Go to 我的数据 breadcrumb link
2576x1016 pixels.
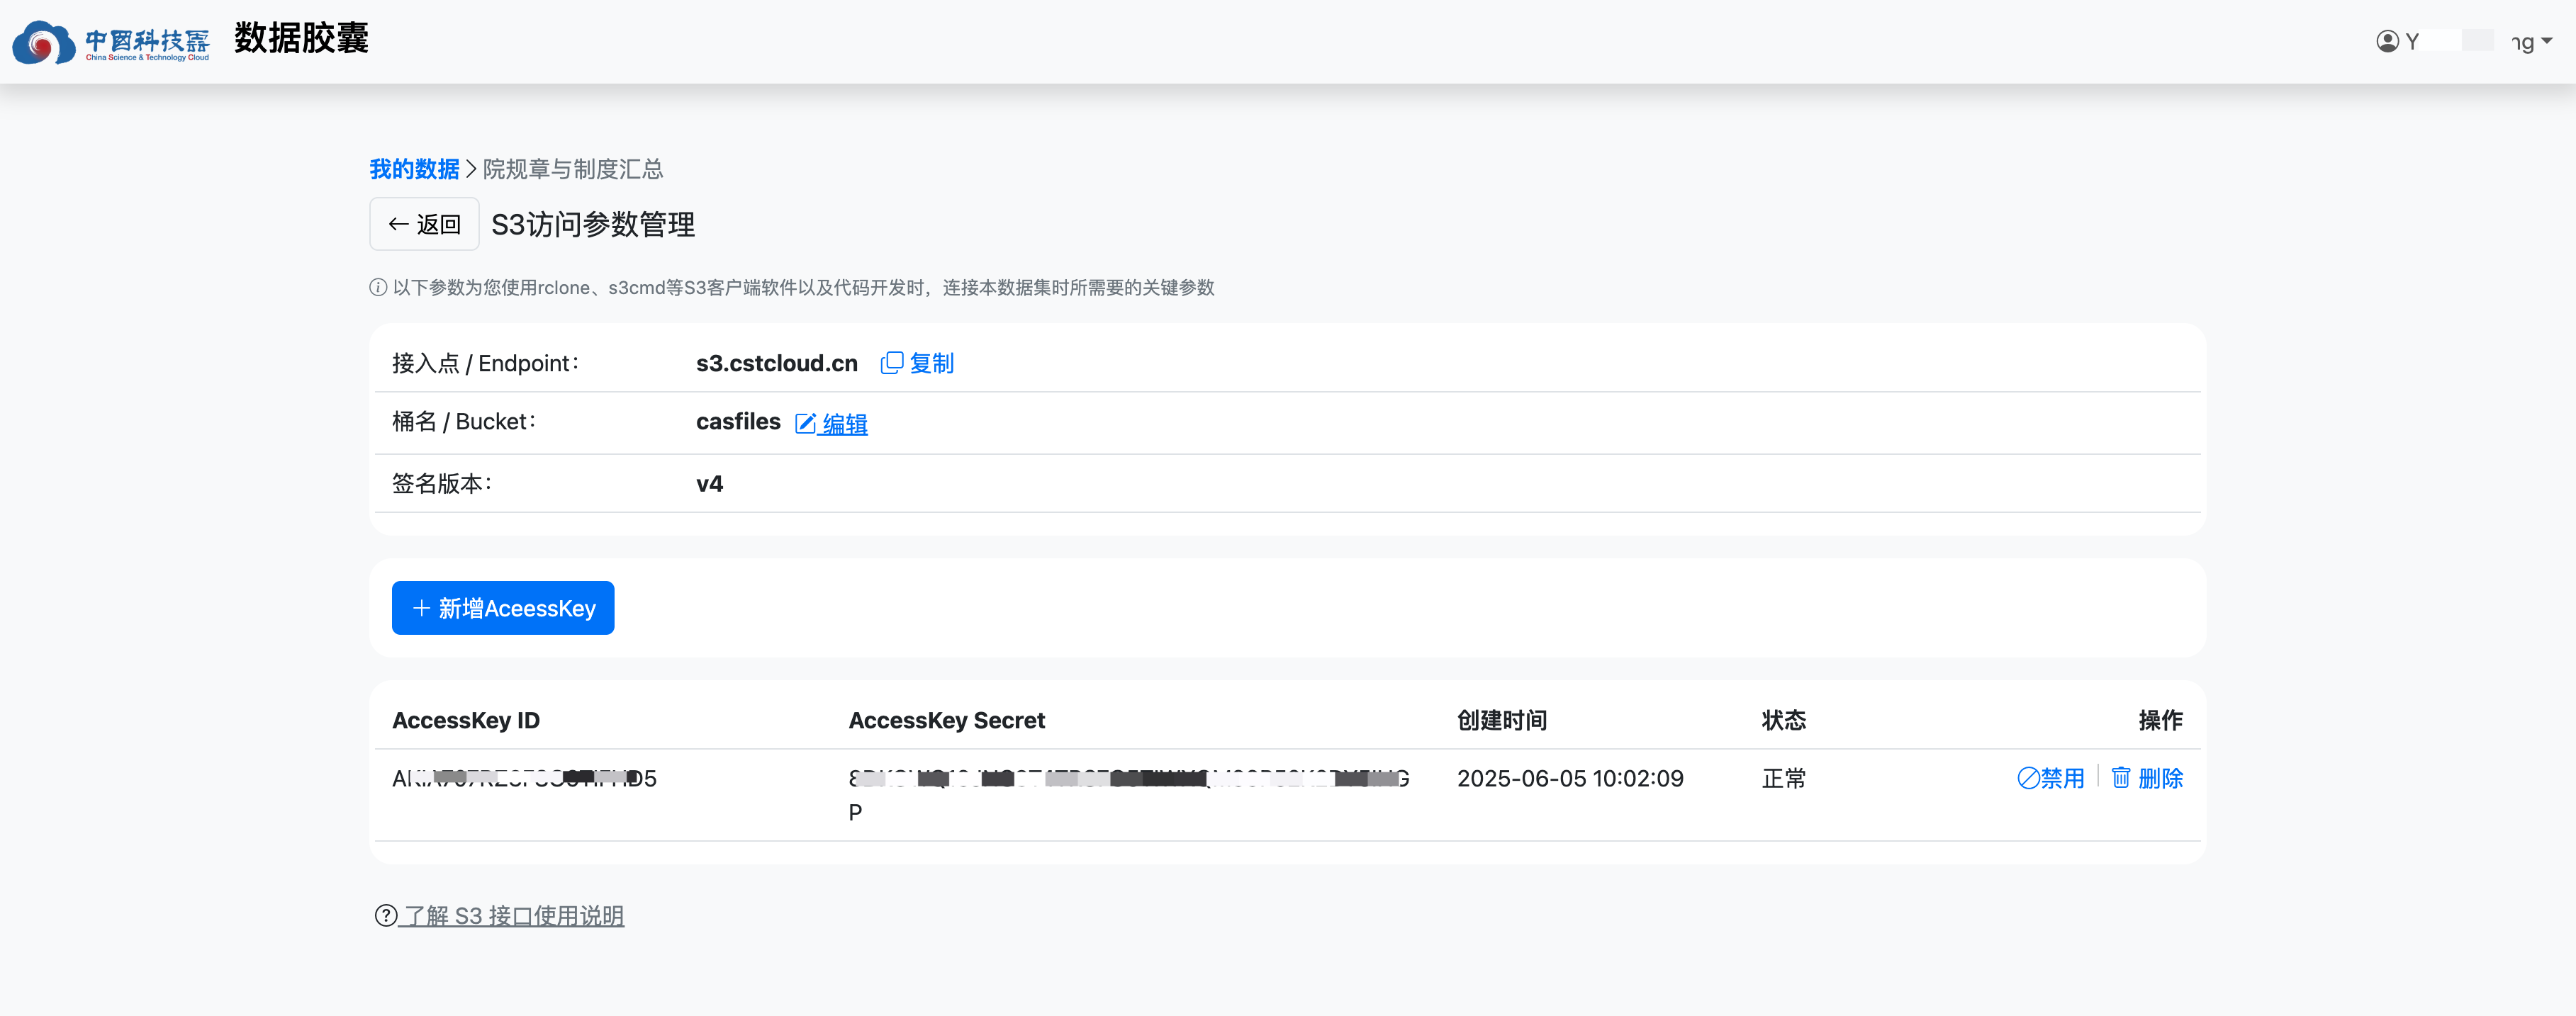point(414,169)
